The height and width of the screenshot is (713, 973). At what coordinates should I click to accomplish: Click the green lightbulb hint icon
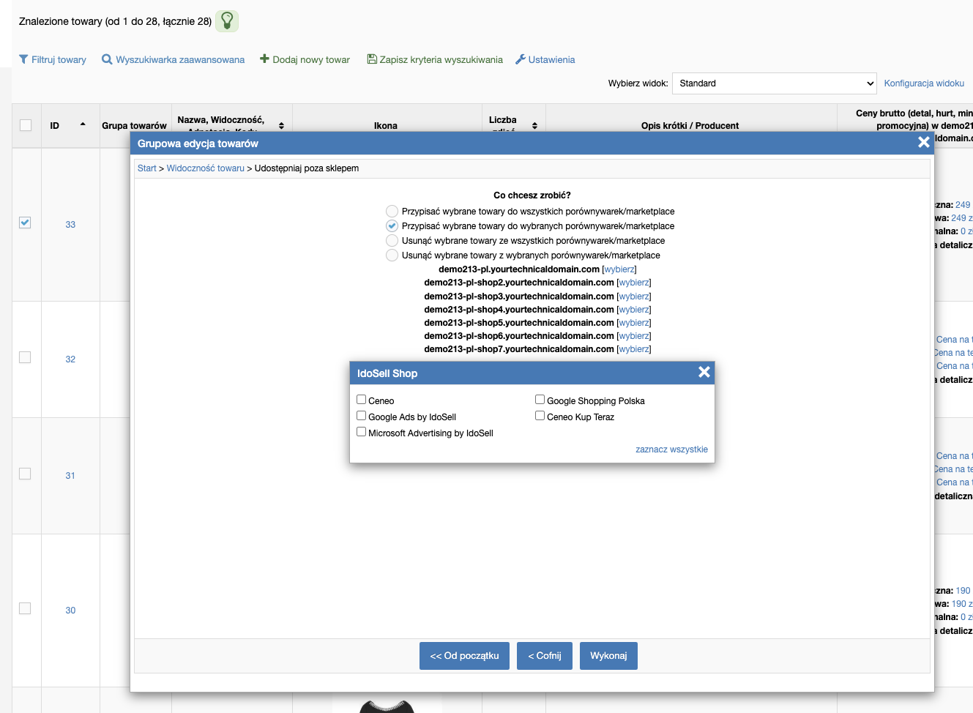pyautogui.click(x=227, y=21)
